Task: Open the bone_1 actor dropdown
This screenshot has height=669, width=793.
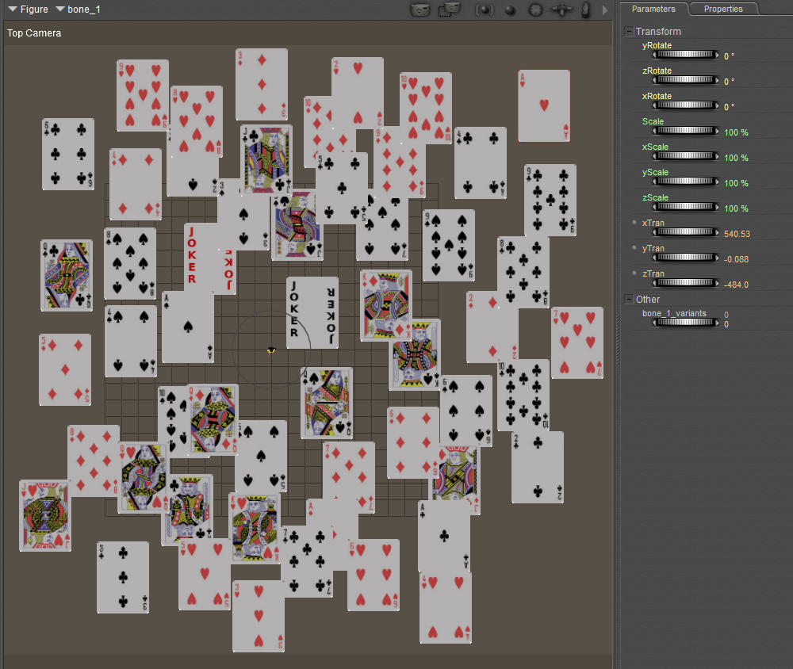Action: (x=78, y=9)
